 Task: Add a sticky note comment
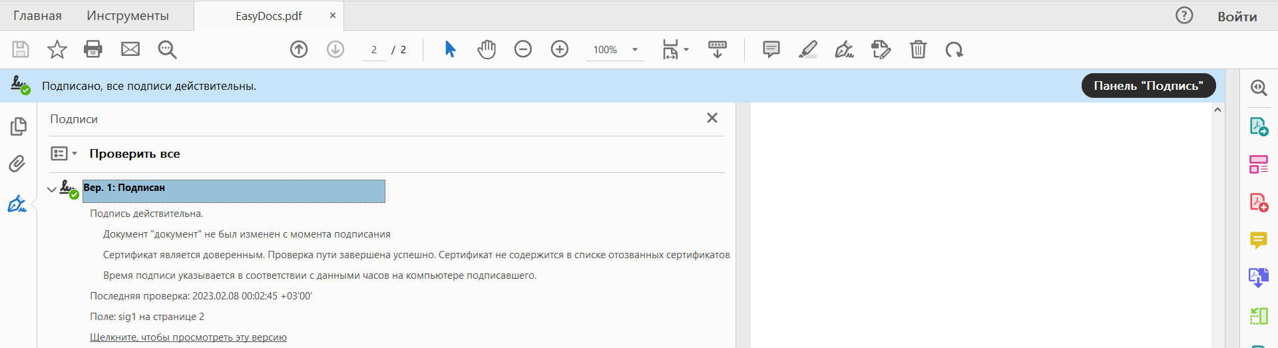click(771, 49)
